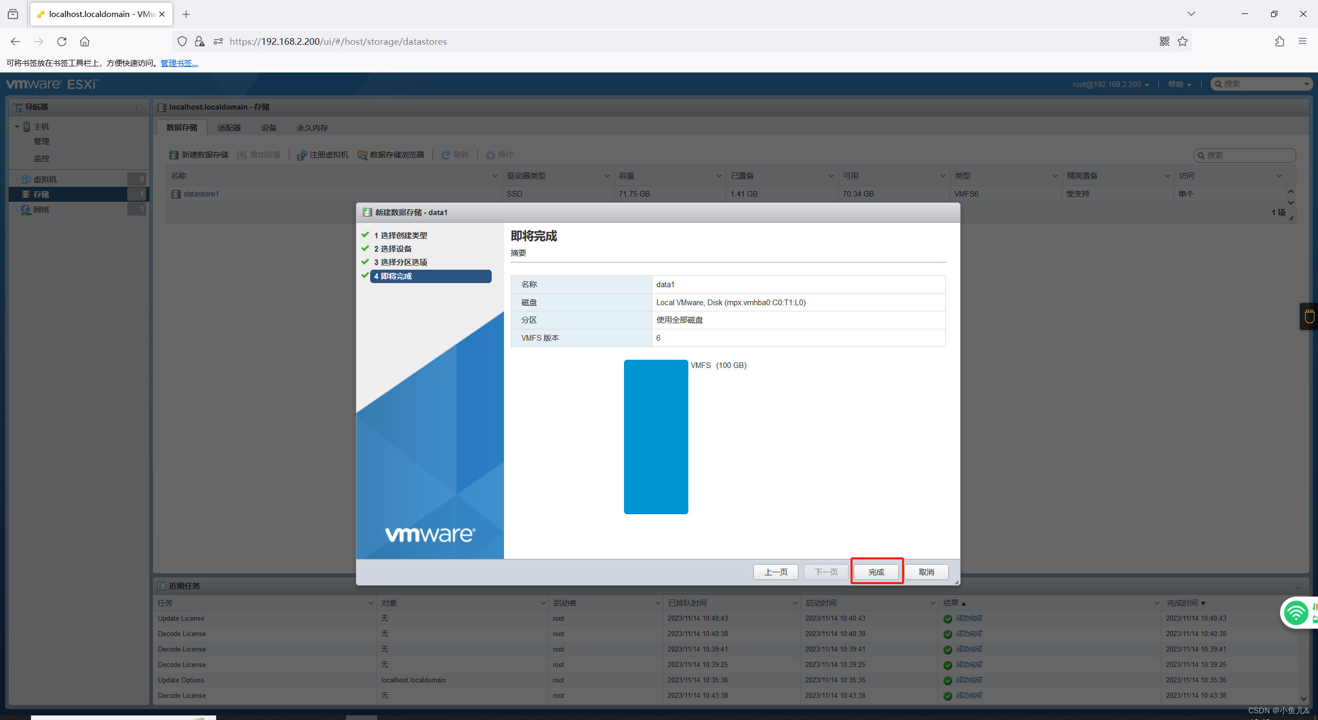Image resolution: width=1318 pixels, height=720 pixels.
Task: Click the browser home icon
Action: pos(84,41)
